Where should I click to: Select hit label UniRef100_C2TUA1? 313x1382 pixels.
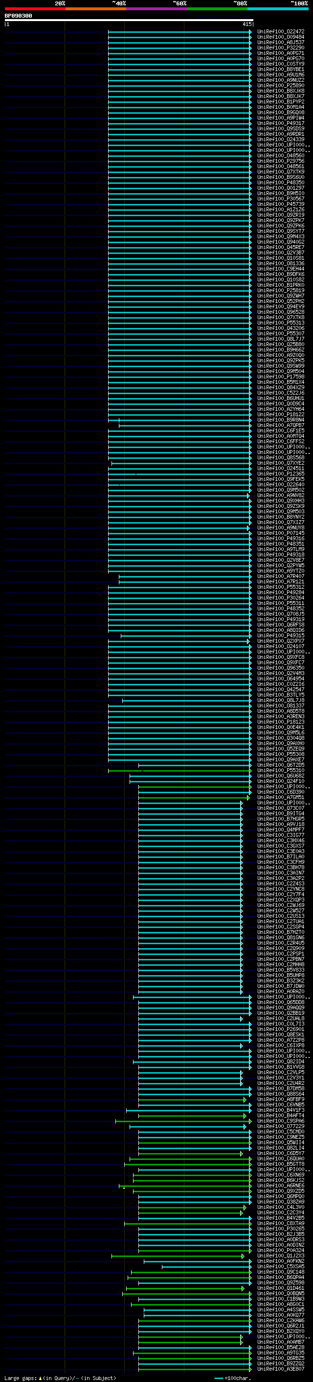point(281,921)
